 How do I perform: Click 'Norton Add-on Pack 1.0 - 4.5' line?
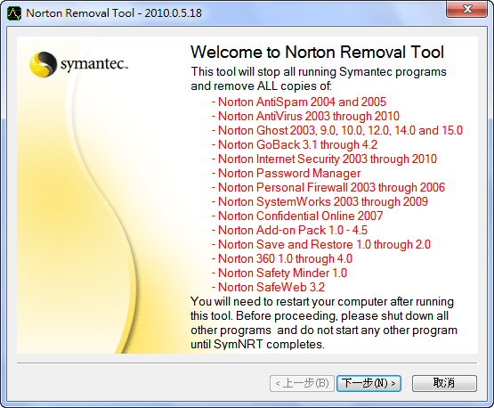coord(289,230)
